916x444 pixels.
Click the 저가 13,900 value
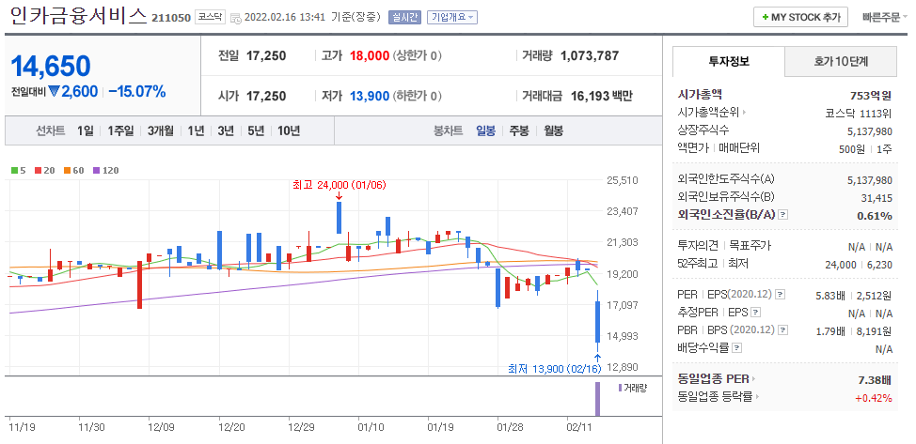(370, 97)
